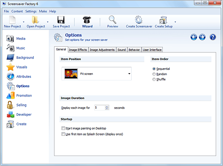The height and width of the screenshot is (166, 223).
Task: Click the Fit screen flower thumbnail
Action: click(71, 74)
